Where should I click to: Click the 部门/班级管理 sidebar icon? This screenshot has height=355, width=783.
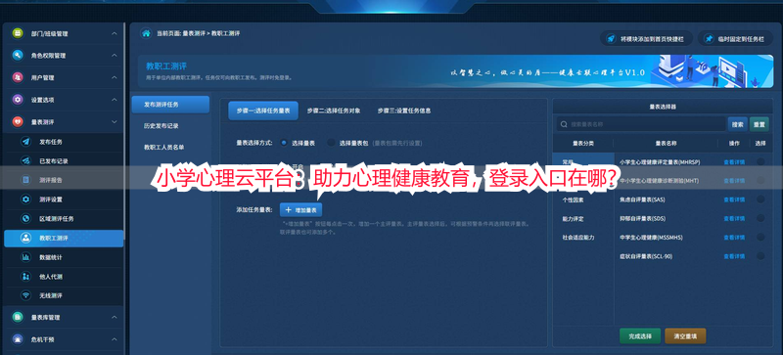point(18,33)
